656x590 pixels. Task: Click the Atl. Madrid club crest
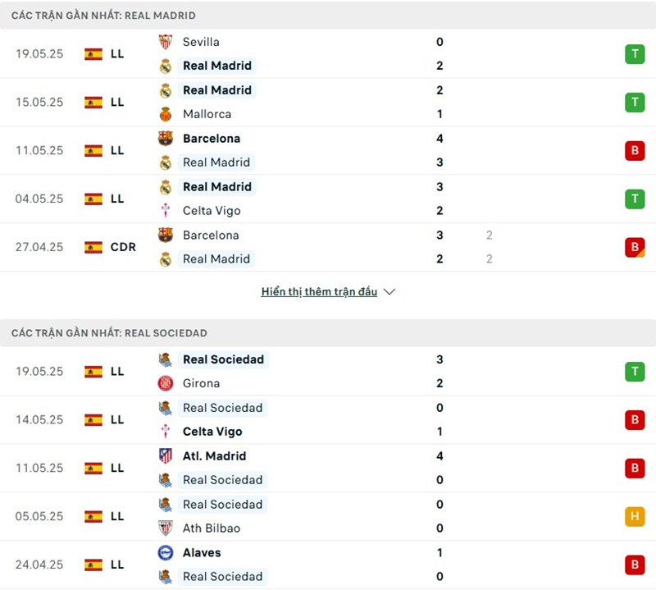pos(166,456)
